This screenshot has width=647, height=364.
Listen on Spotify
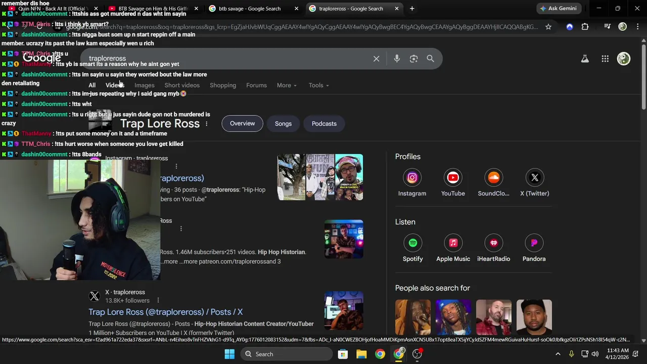[413, 243]
